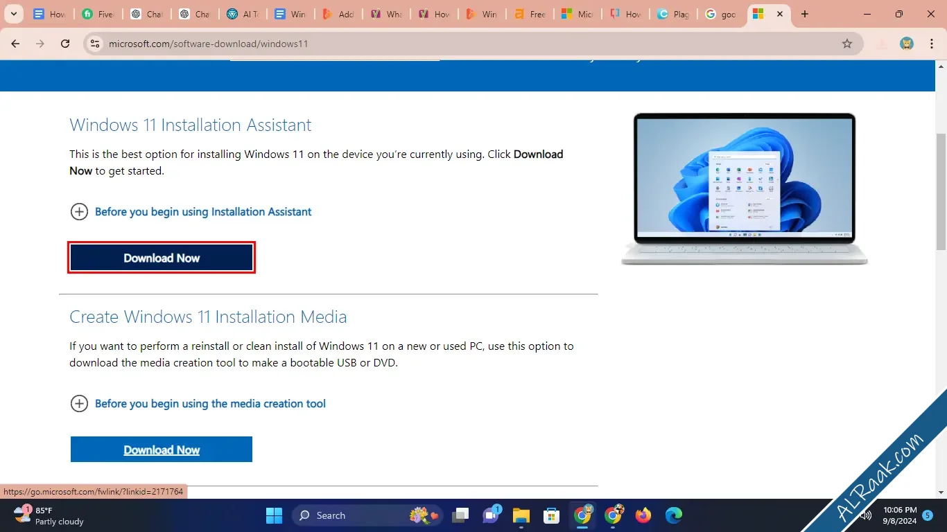Launch Microsoft Edge from the taskbar
947x532 pixels.
[674, 515]
